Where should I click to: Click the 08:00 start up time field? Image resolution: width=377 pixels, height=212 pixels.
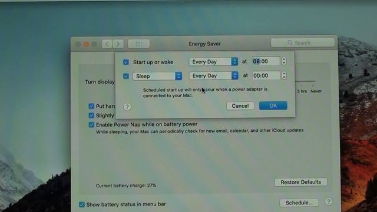point(266,61)
